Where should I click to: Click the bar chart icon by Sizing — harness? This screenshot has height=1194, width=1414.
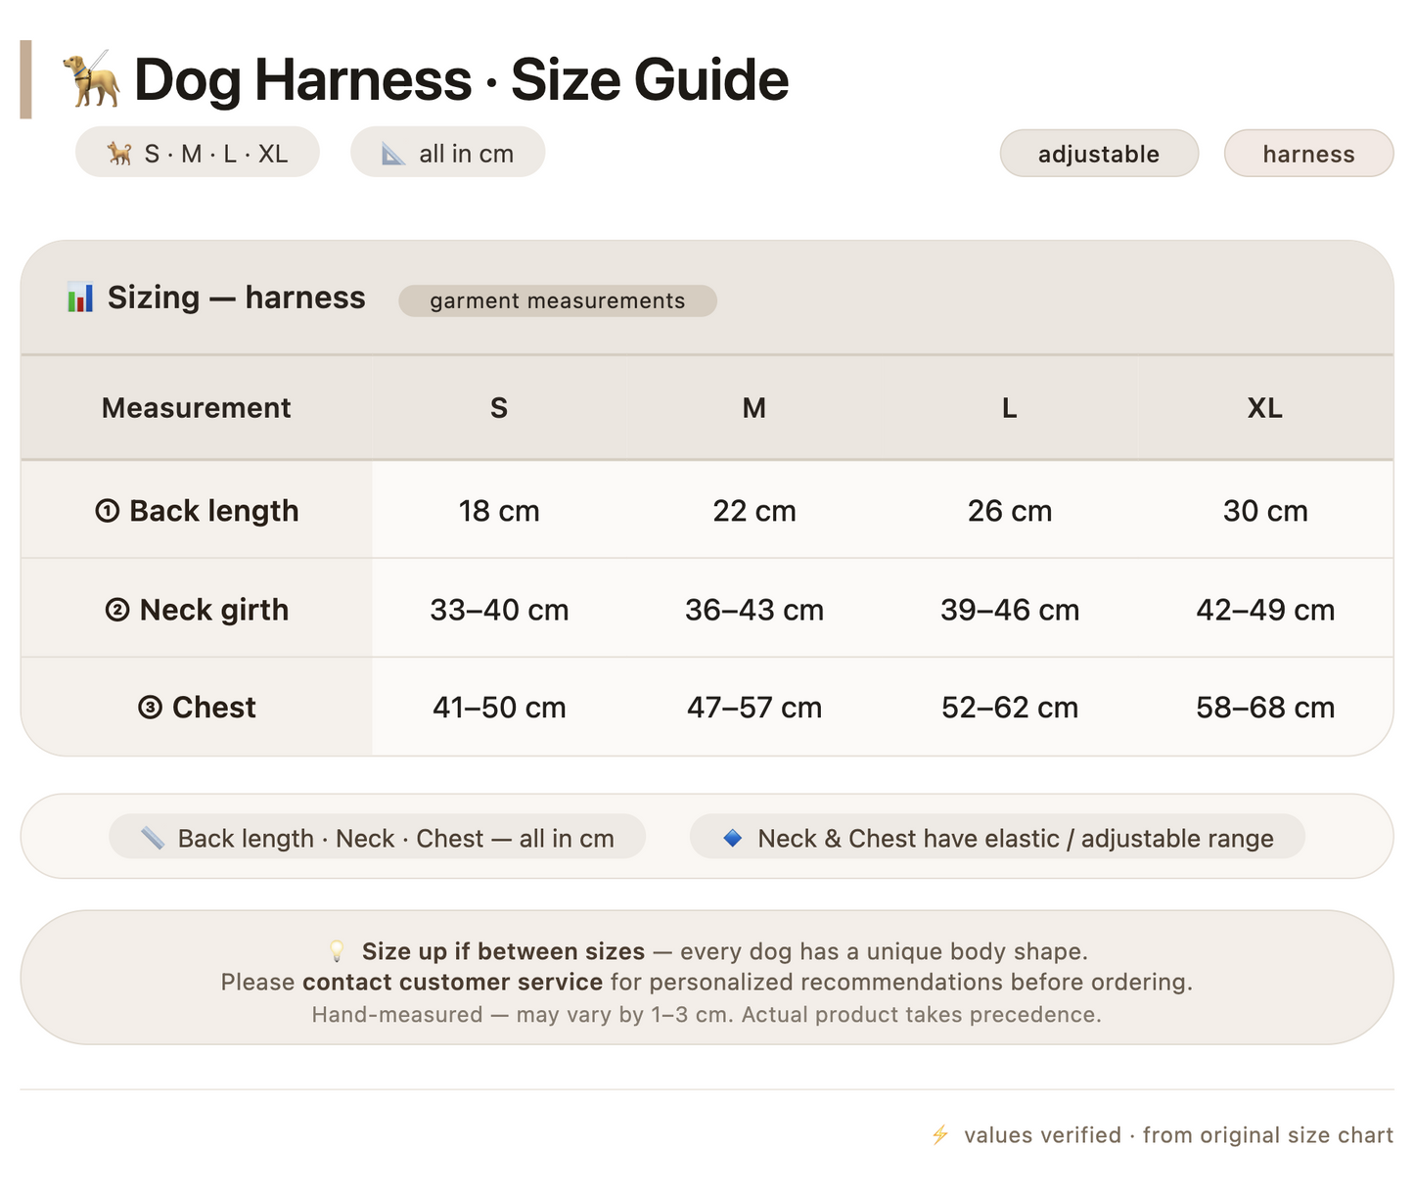tap(80, 298)
